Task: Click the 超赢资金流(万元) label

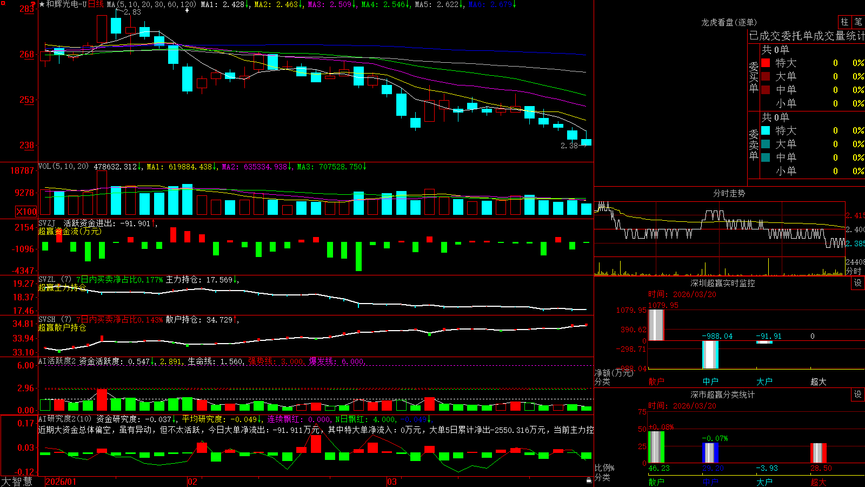Action: 69,231
